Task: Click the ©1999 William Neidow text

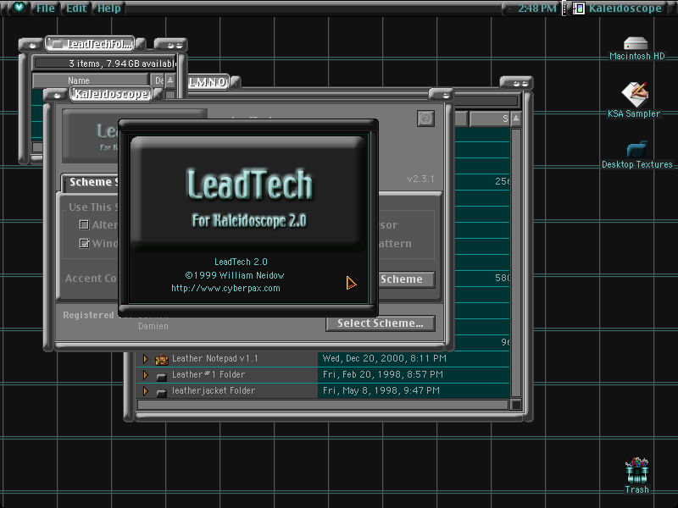Action: point(235,275)
